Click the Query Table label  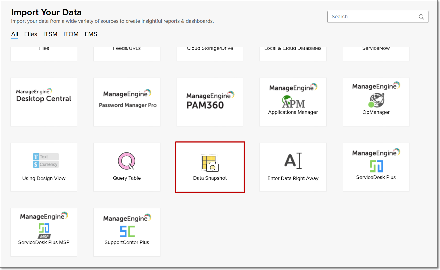pos(127,178)
